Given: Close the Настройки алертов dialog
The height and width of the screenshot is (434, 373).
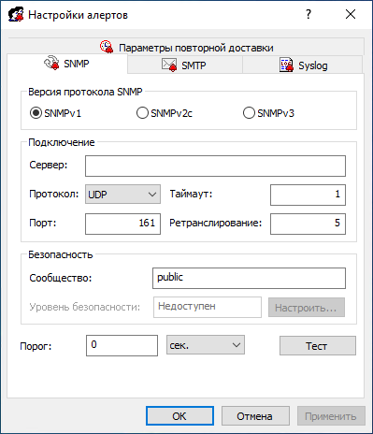Looking at the screenshot, I should click(x=351, y=14).
